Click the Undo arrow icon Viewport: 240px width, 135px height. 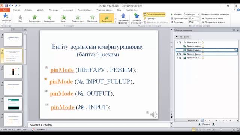coord(10,6)
